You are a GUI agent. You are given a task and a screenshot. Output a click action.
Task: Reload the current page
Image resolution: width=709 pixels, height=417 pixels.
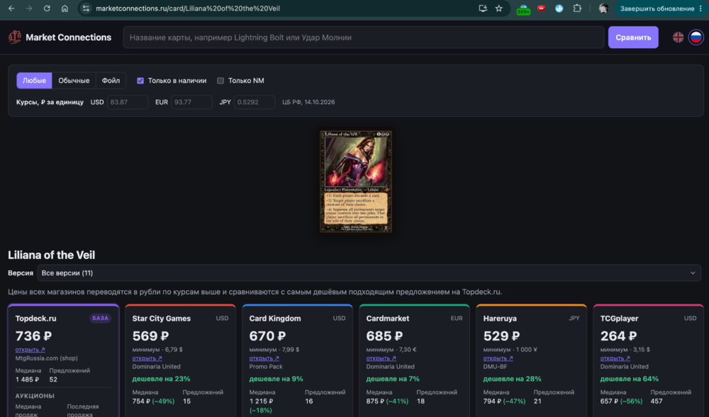click(47, 8)
